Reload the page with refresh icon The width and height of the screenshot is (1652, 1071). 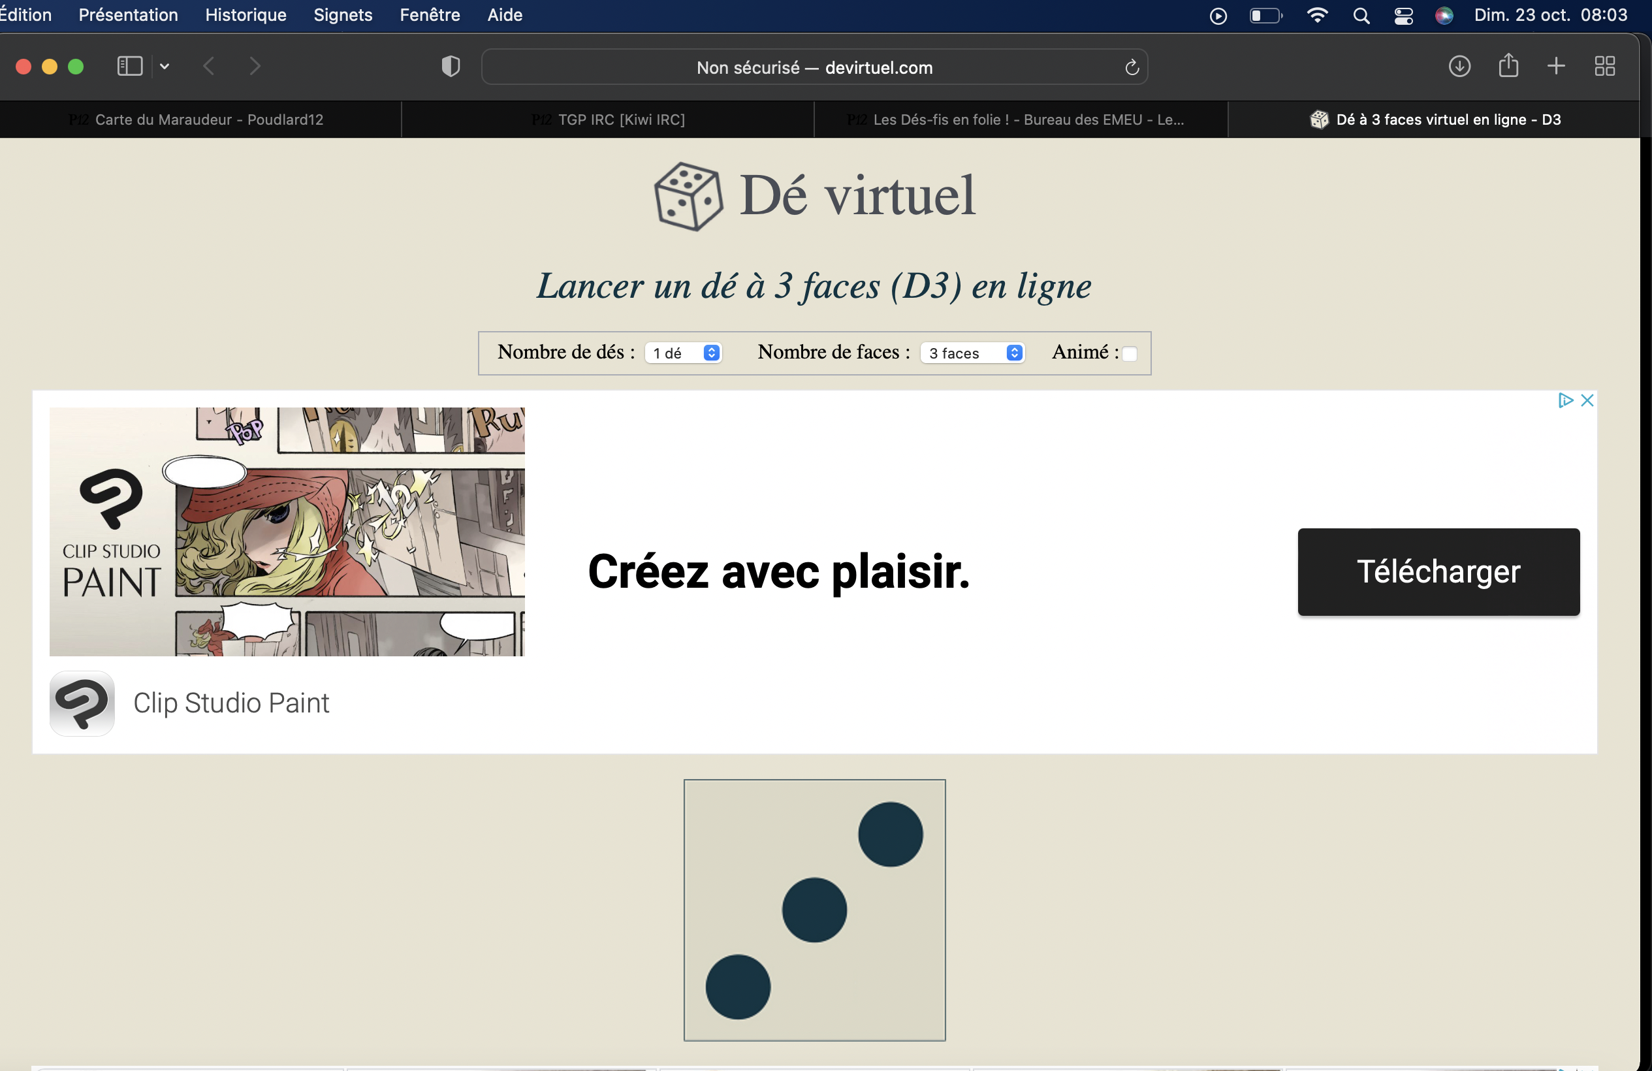pyautogui.click(x=1132, y=67)
